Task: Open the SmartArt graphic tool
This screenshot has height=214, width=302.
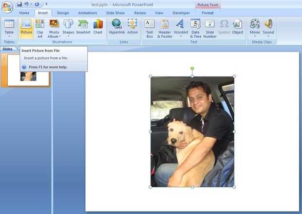Action: click(83, 24)
